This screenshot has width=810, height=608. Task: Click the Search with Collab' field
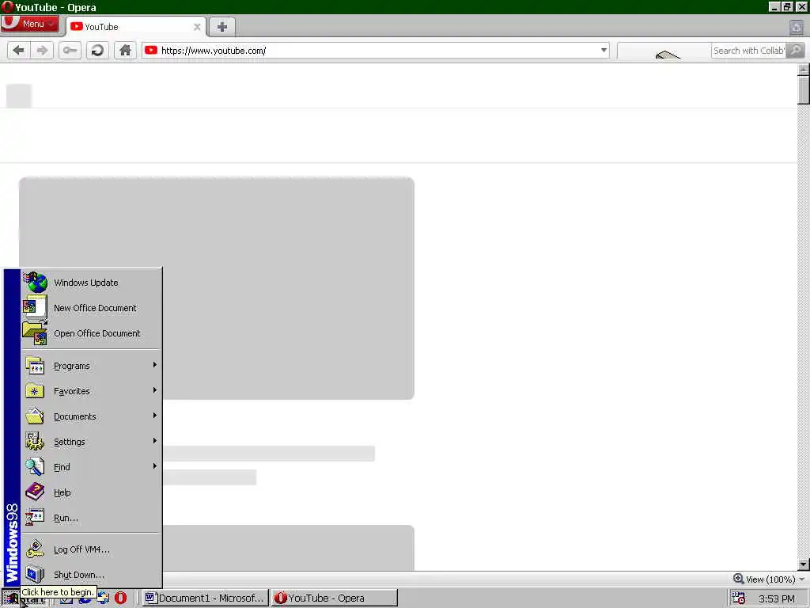[x=748, y=50]
